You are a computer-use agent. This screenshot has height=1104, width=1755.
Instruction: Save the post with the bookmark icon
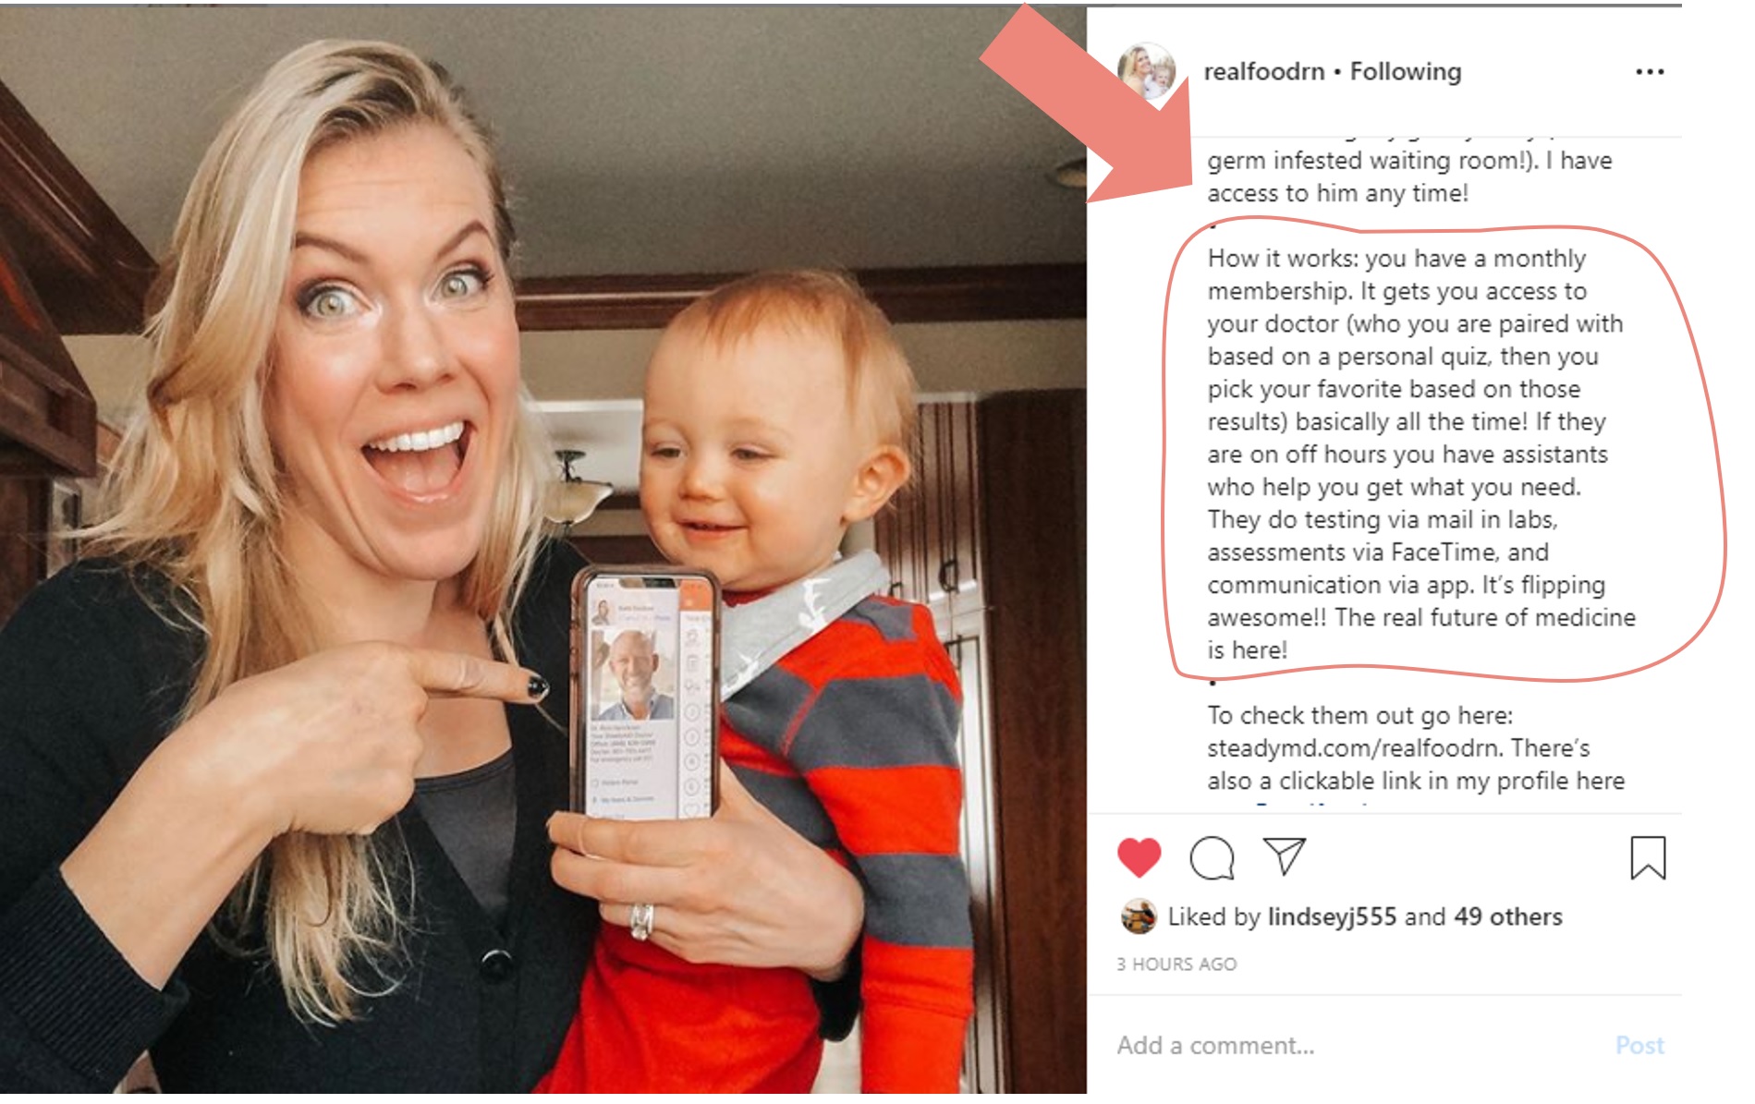tap(1648, 857)
